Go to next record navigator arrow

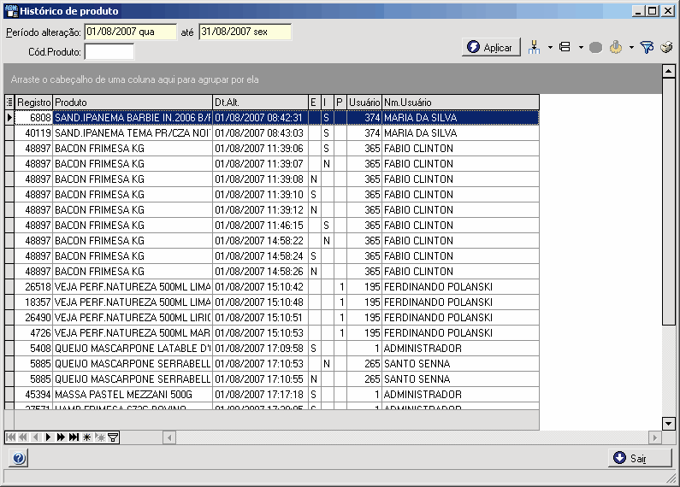[x=49, y=437]
